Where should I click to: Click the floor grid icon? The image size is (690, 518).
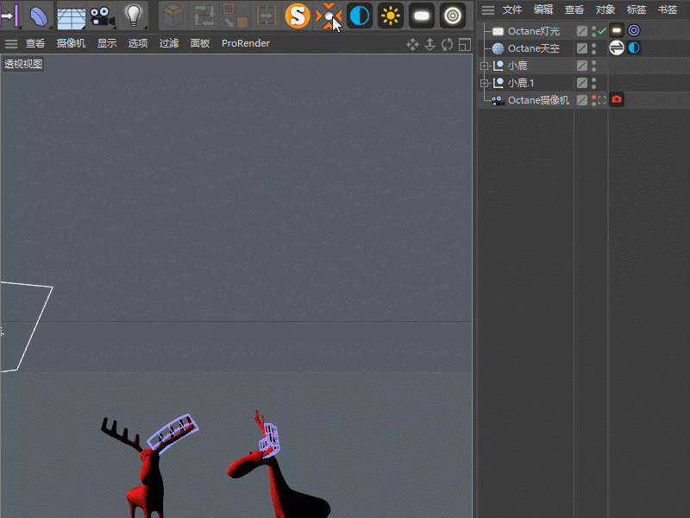click(72, 16)
